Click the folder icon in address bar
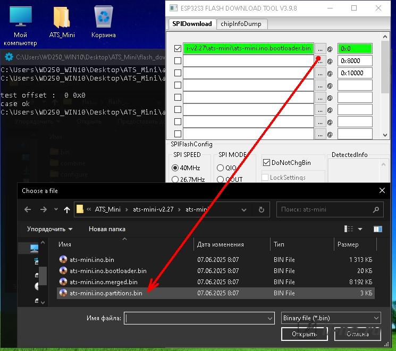396x351 pixels. [80, 209]
